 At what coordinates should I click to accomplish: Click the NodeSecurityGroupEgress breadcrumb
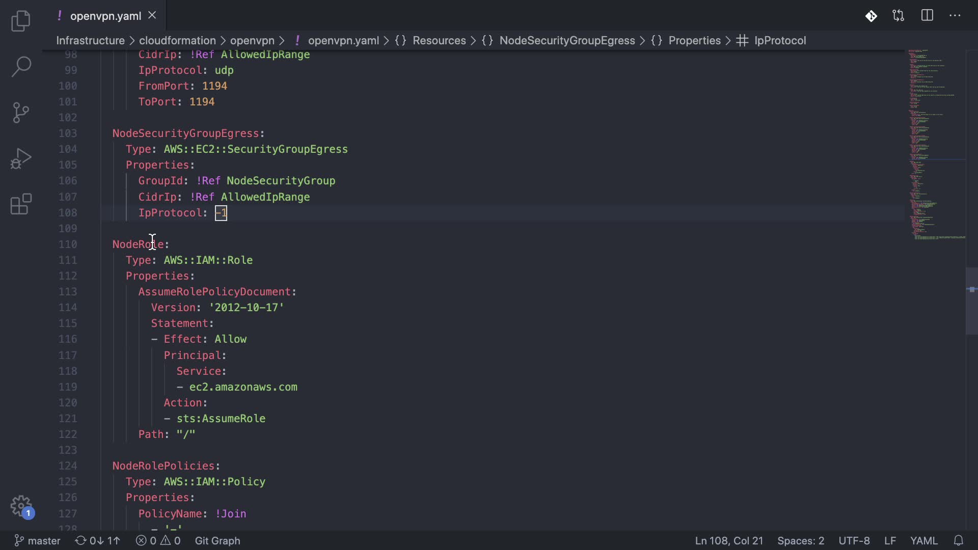[567, 41]
